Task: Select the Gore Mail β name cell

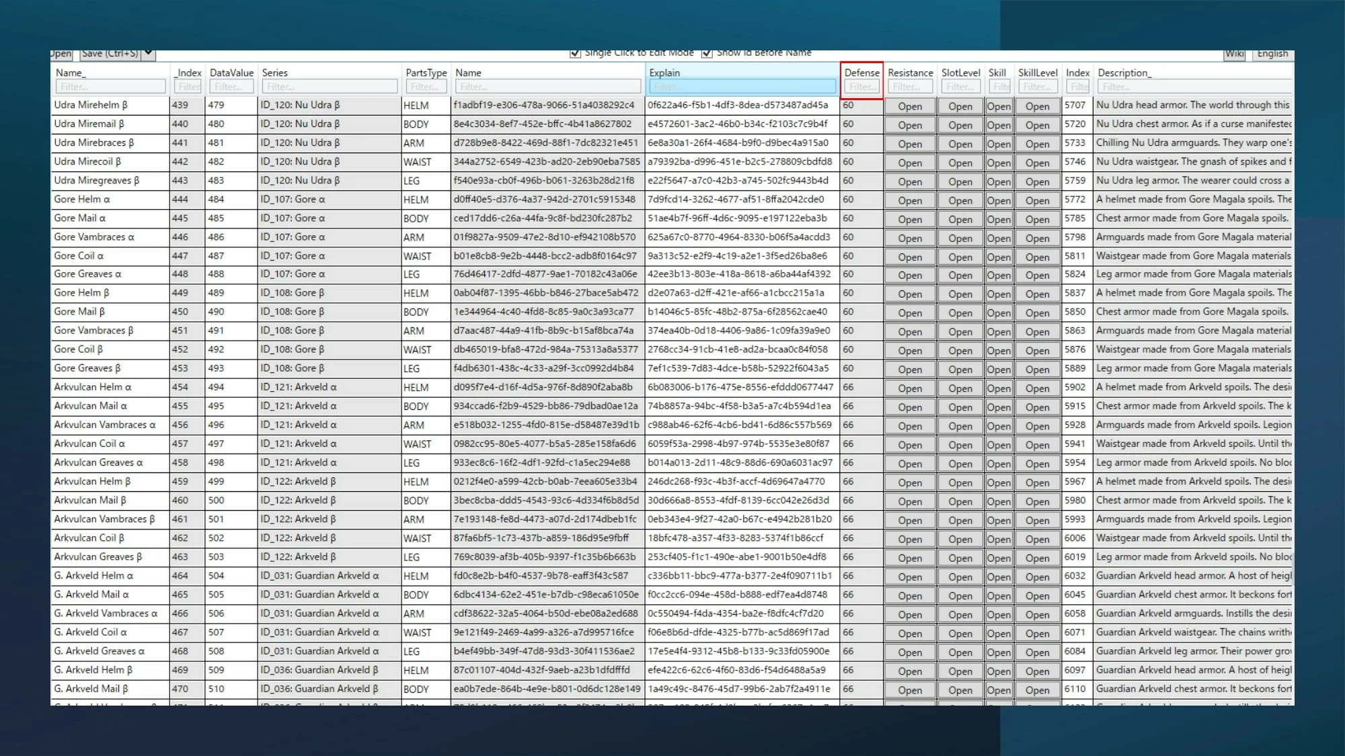Action: tap(110, 312)
